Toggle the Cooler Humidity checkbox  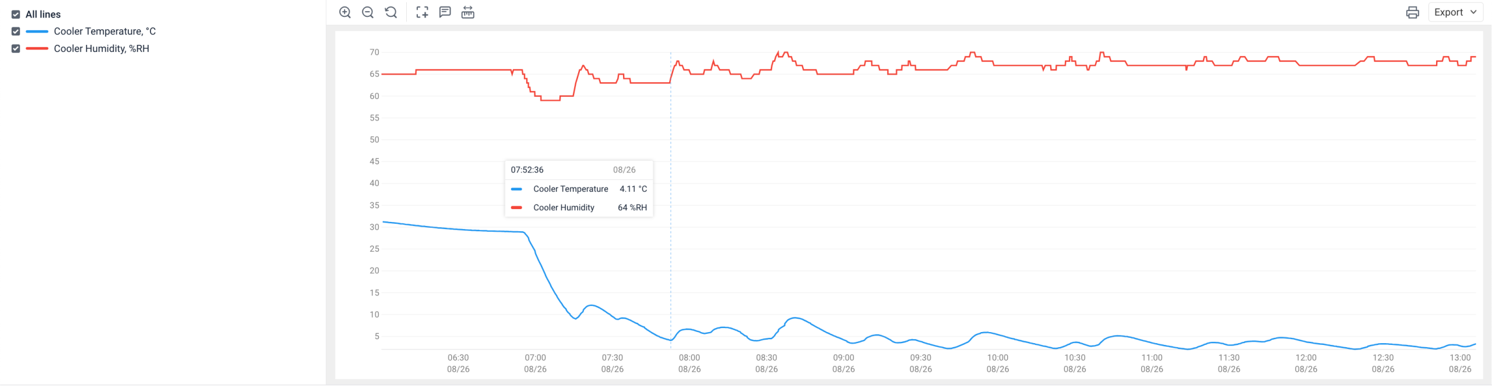[16, 49]
